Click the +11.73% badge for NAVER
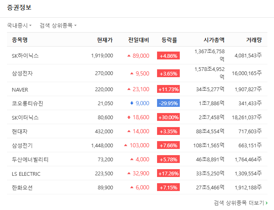This screenshot has height=210, width=274. 168,89
